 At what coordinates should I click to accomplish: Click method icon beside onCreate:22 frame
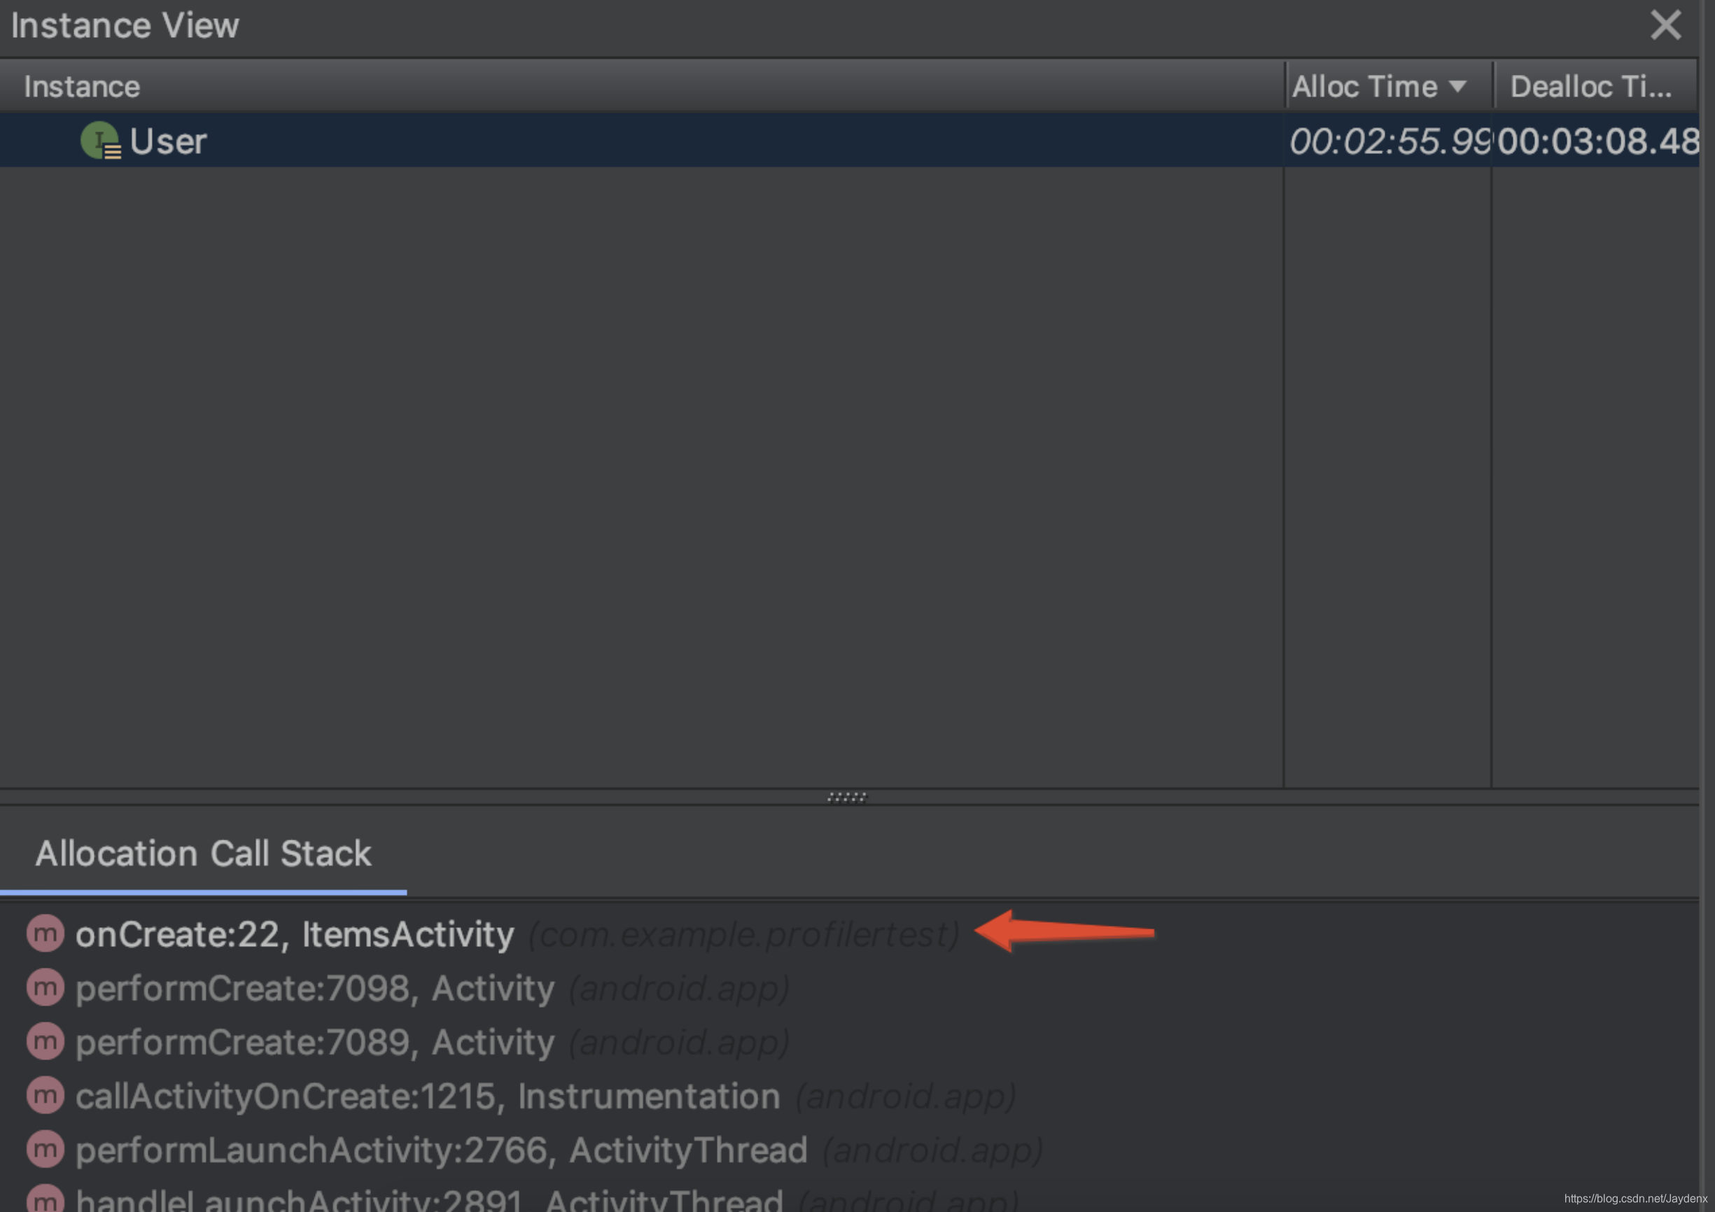45,933
